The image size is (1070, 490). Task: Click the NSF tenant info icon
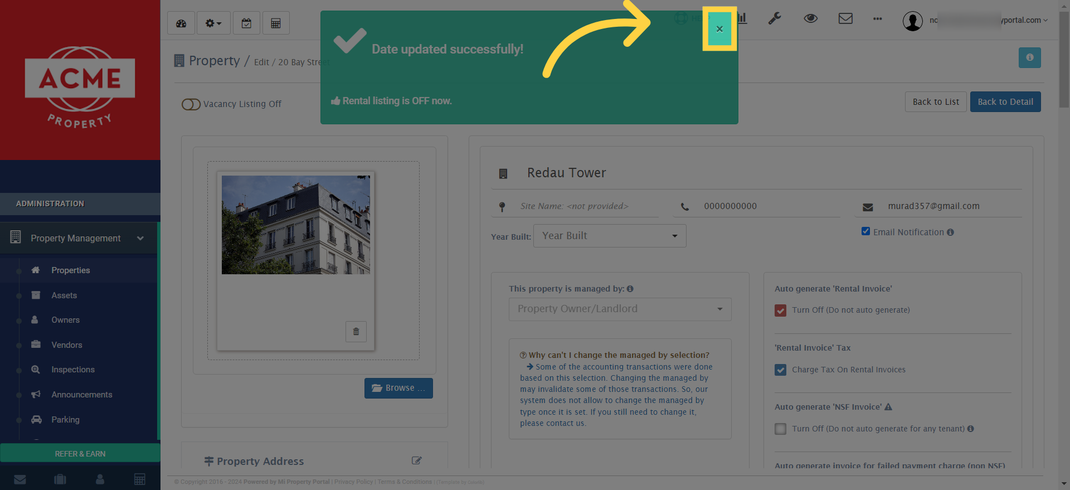(x=971, y=429)
